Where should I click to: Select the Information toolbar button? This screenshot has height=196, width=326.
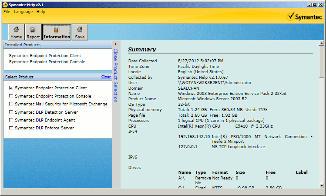(x=57, y=32)
